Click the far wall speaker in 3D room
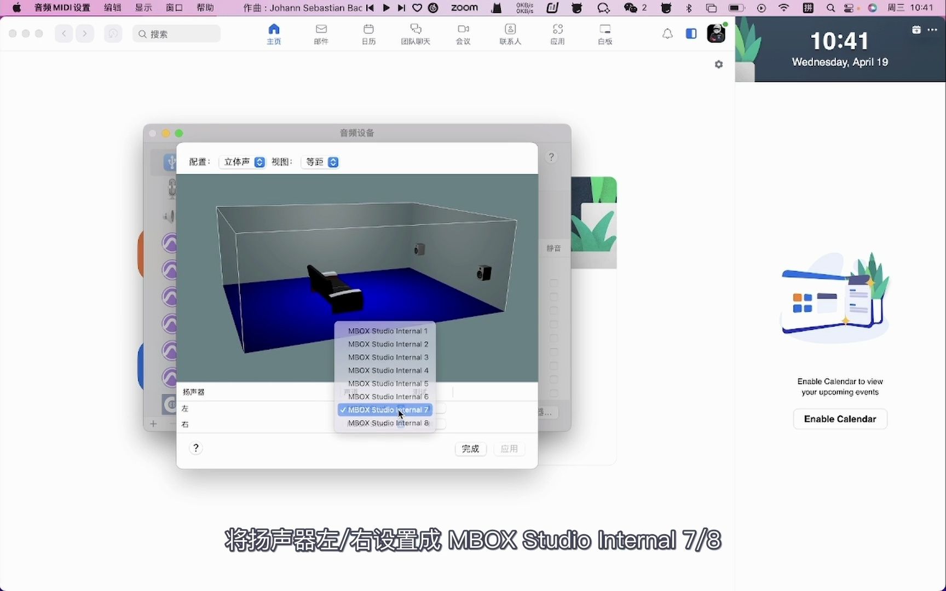This screenshot has width=946, height=591. point(419,250)
